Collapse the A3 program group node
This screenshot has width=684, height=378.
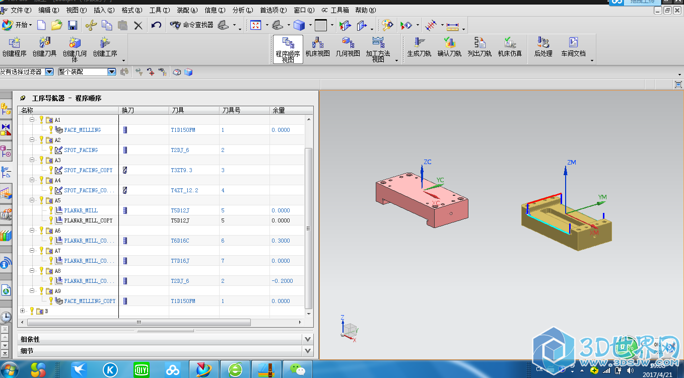[x=32, y=160]
